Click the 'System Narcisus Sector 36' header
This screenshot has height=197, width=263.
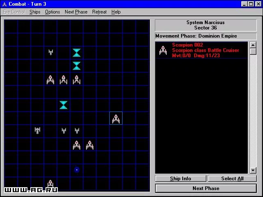[206, 25]
